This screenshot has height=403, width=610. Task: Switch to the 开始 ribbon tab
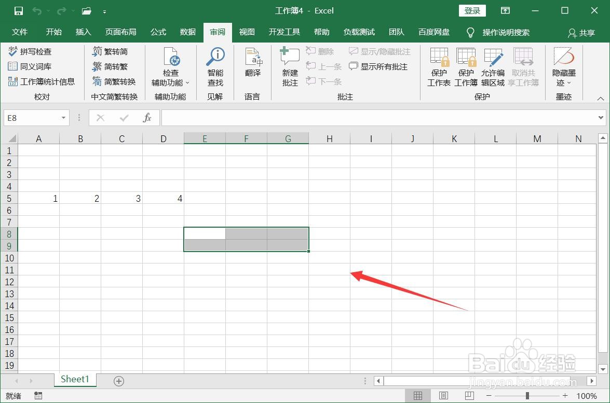(x=53, y=32)
